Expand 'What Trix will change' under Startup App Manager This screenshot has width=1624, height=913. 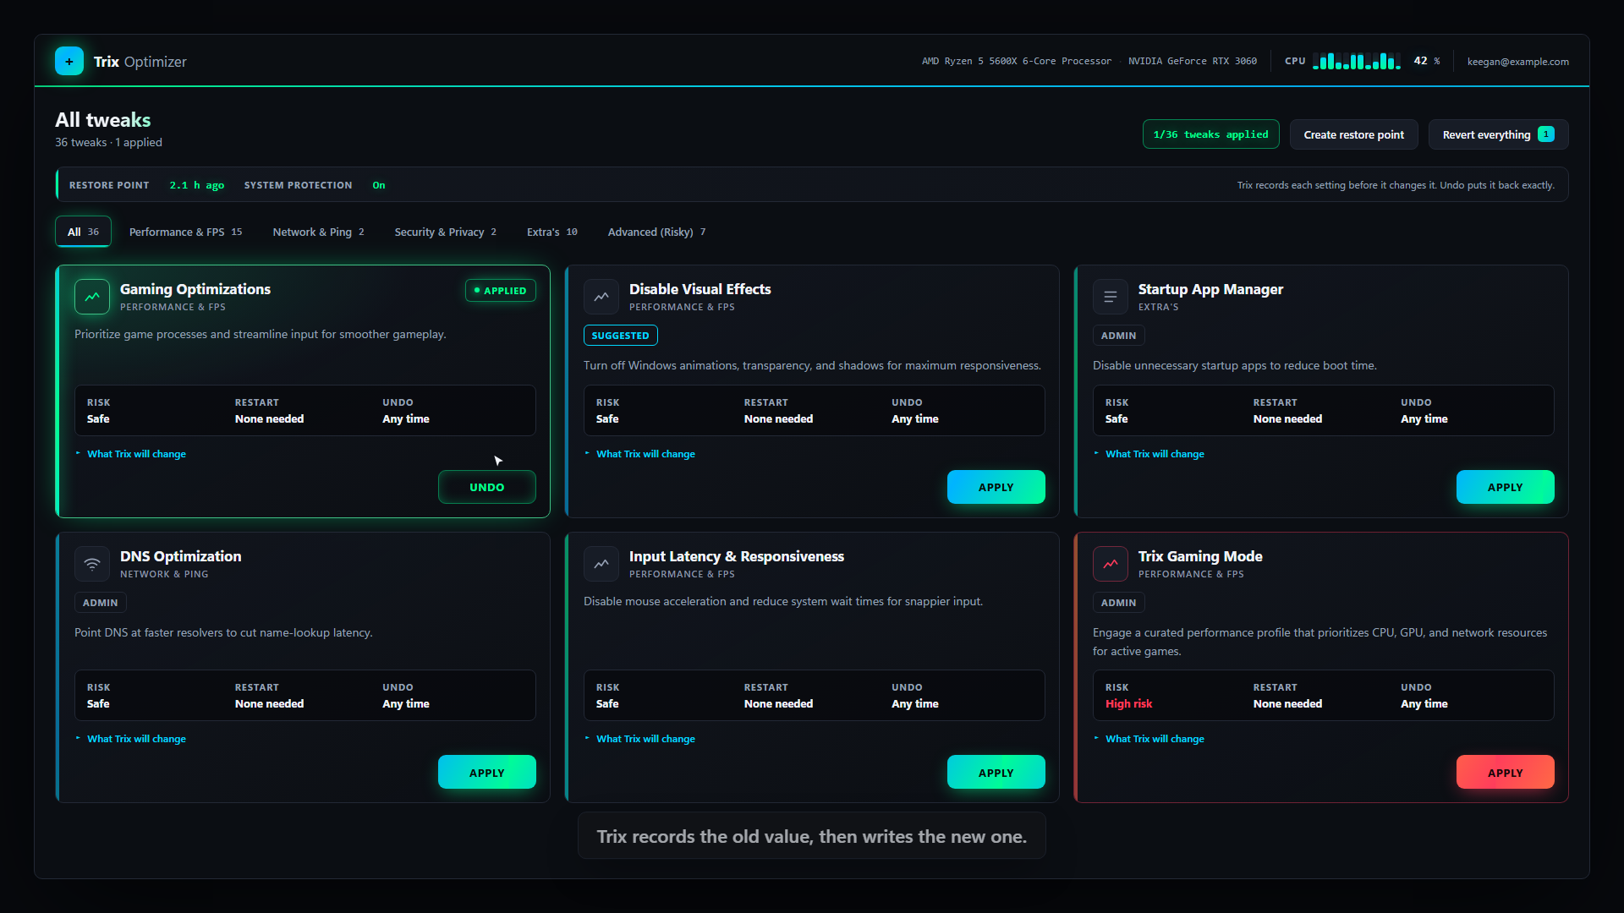click(x=1149, y=454)
